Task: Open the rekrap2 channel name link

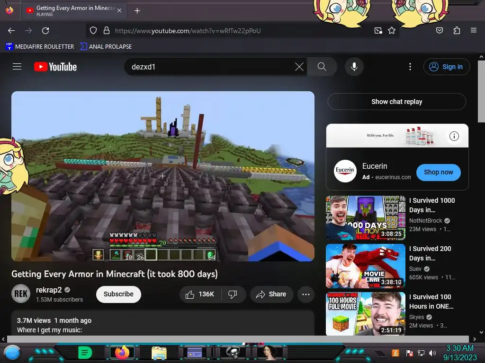Action: pyautogui.click(x=49, y=290)
